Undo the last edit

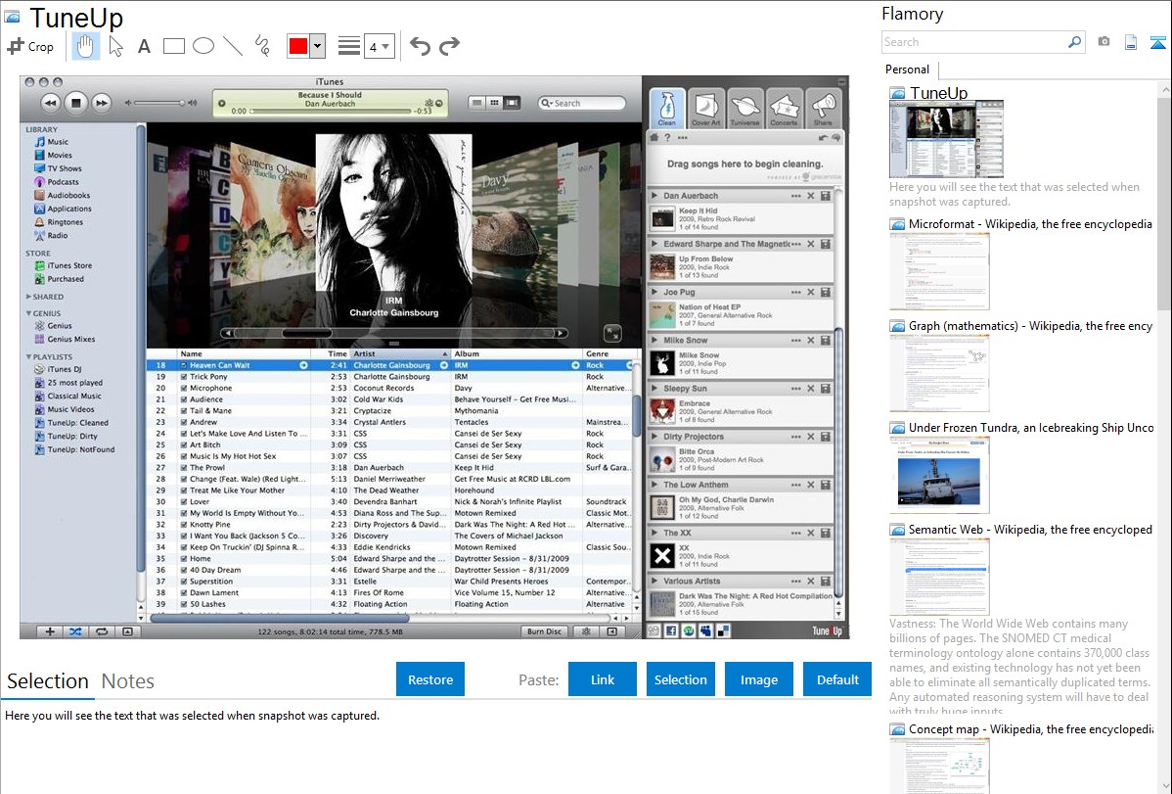point(420,46)
